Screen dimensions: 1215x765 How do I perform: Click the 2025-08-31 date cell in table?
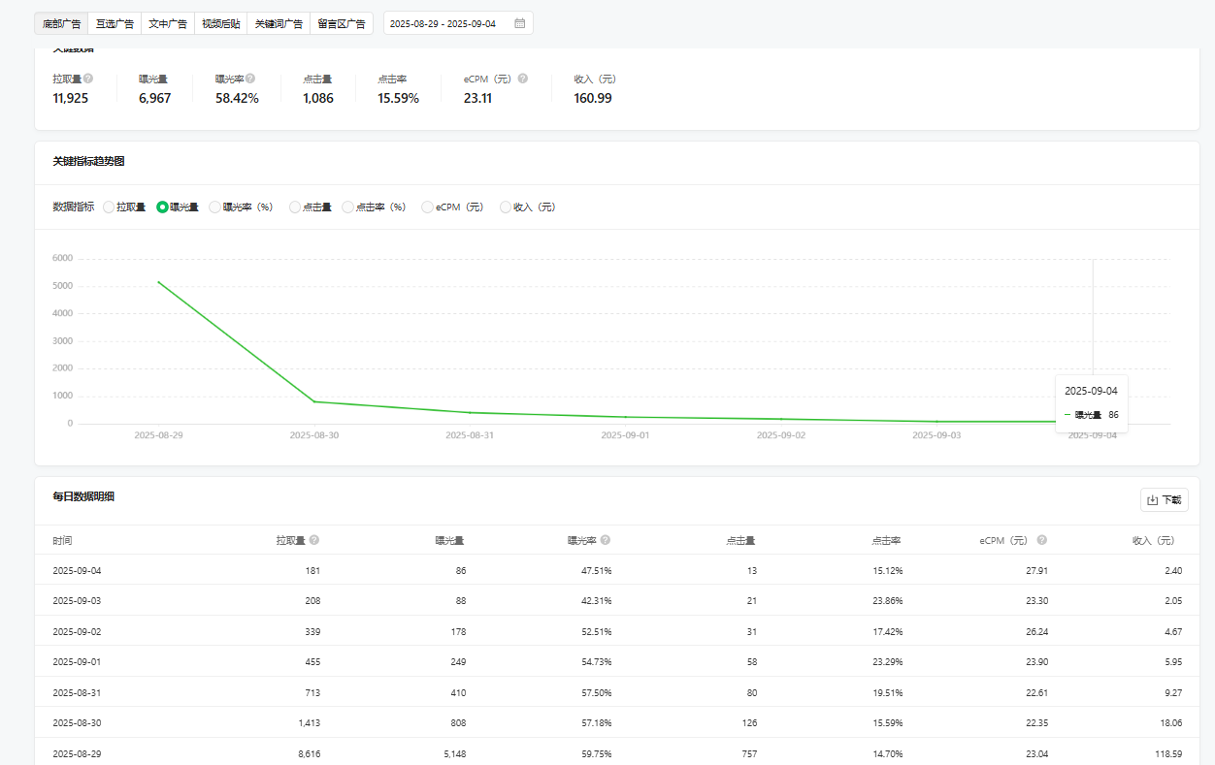click(x=77, y=692)
